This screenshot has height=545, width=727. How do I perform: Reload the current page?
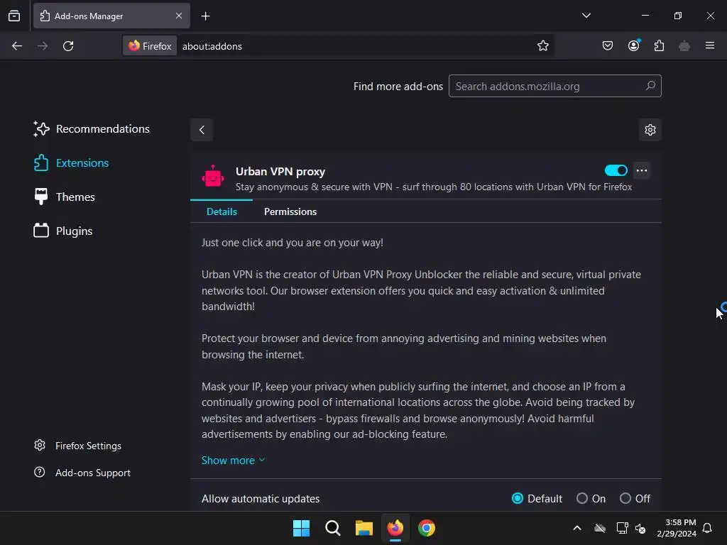68,46
